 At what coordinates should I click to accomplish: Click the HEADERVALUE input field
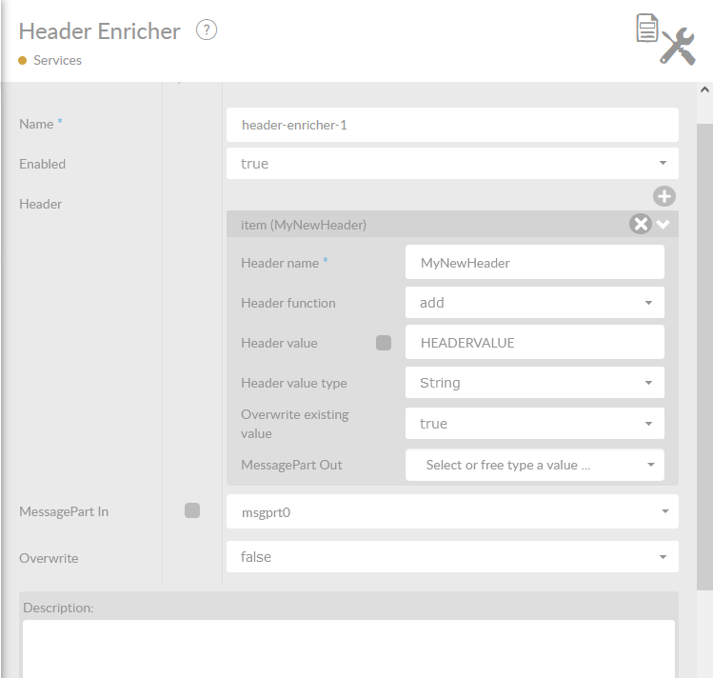click(534, 343)
